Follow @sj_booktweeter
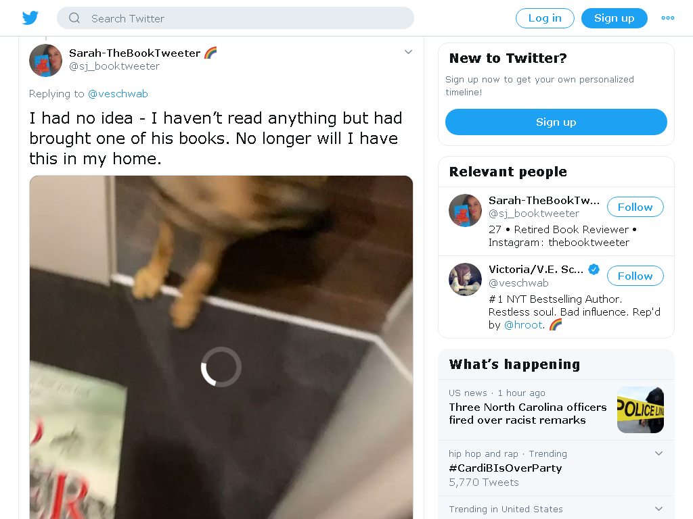693x519 pixels. point(635,207)
